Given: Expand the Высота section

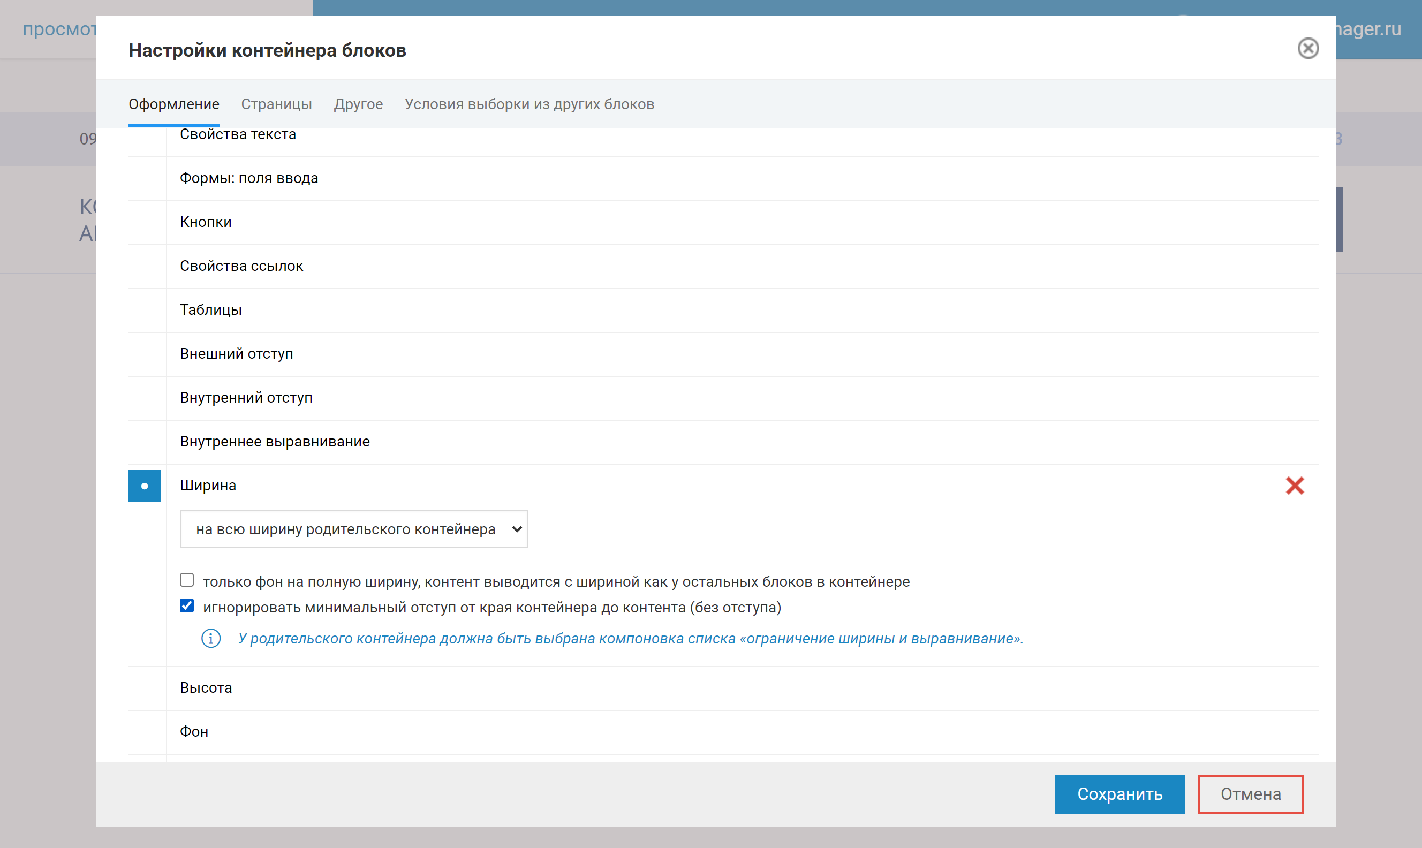Looking at the screenshot, I should 206,688.
